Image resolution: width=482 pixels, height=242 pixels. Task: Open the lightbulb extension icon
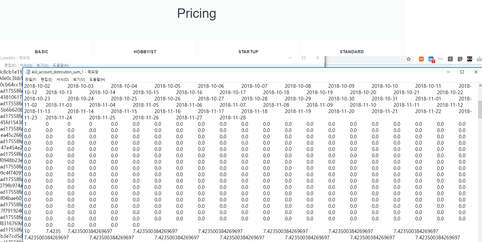460,59
